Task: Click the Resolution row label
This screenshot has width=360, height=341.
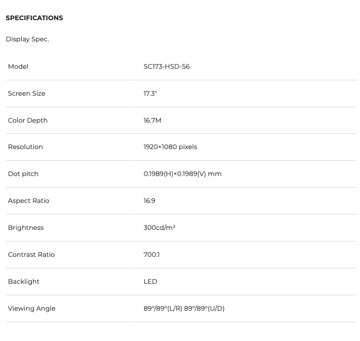Action: tap(25, 147)
